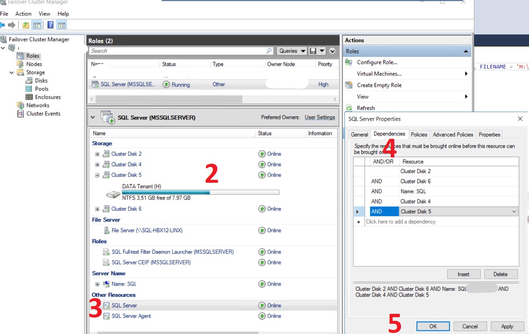Click the Refresh icon in Actions pane
529x334 pixels.
pyautogui.click(x=349, y=108)
